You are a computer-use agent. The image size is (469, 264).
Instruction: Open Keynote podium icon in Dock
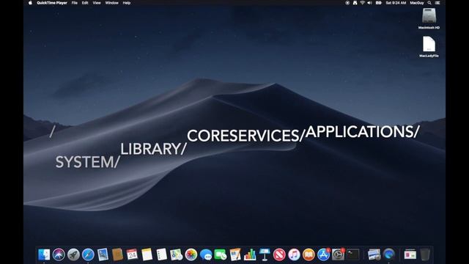[265, 254]
